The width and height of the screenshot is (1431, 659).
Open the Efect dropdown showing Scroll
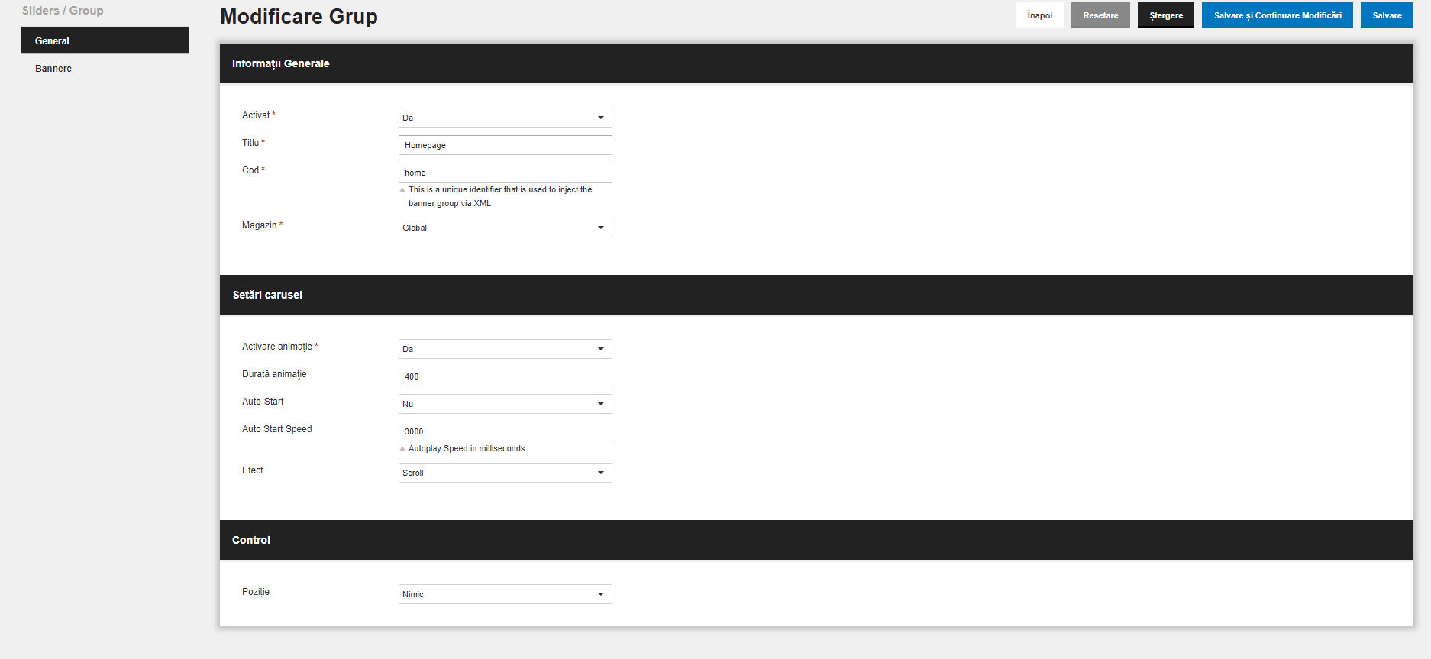tap(505, 473)
